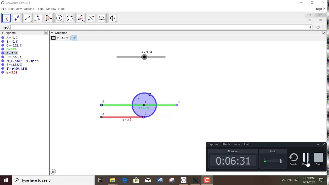Screen dimensions: 329x185
Task: Open the Tools menu in GeoGebra
Action: pyautogui.click(x=40, y=9)
